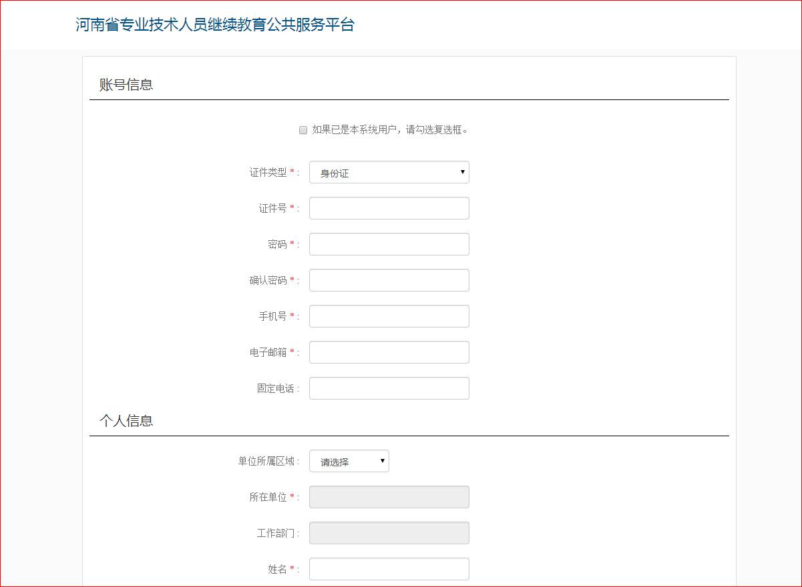Image resolution: width=802 pixels, height=587 pixels.
Task: Click the 单位所属区域 field label
Action: click(x=266, y=462)
